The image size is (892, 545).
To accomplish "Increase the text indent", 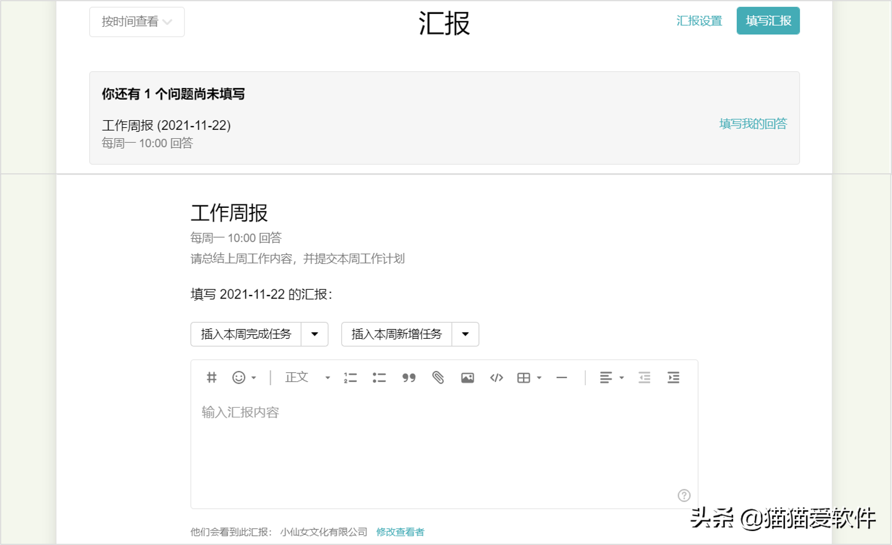I will (673, 377).
